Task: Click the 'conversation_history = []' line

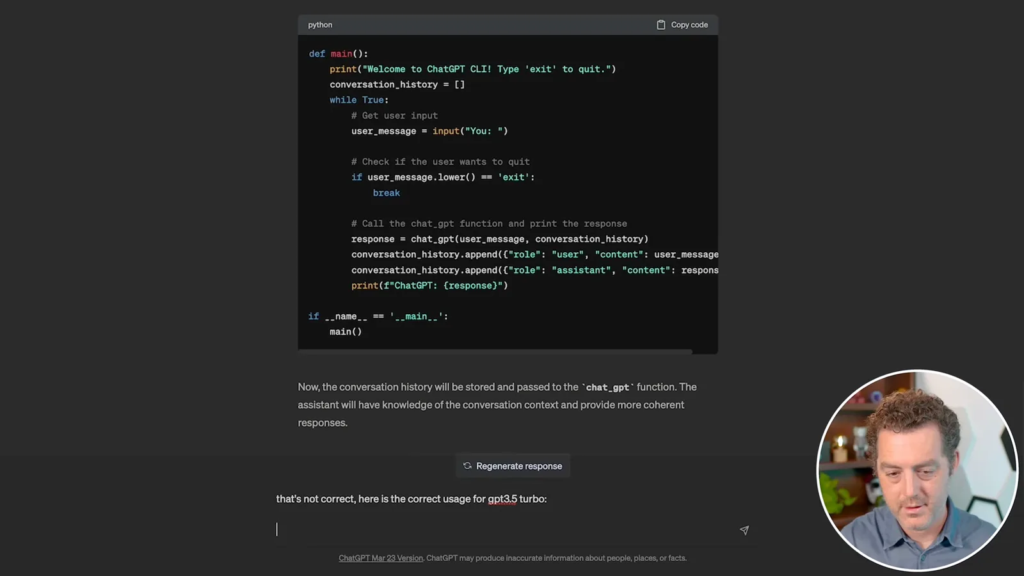Action: click(x=397, y=84)
